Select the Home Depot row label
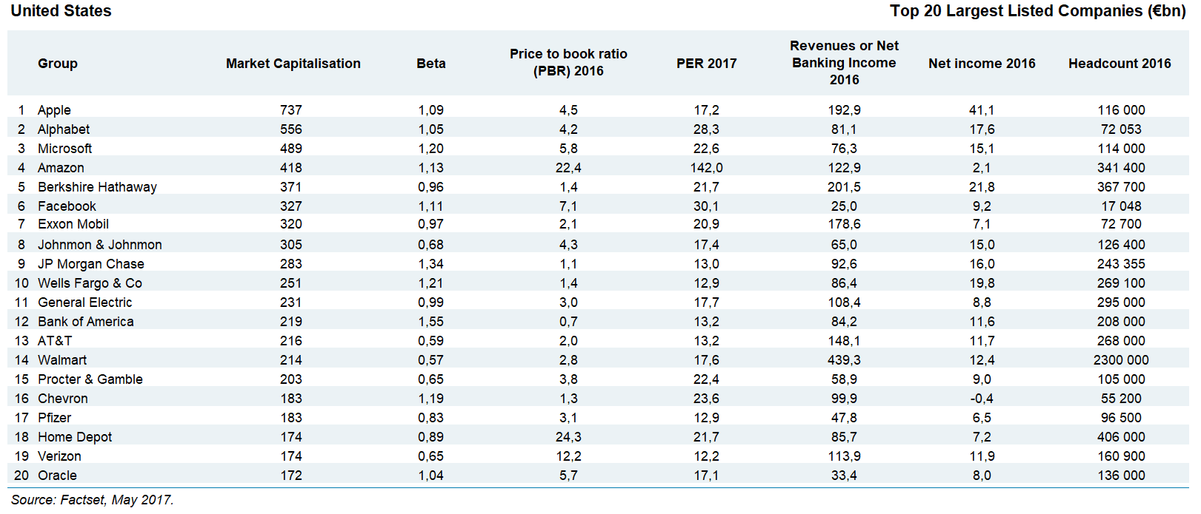The height and width of the screenshot is (514, 1201). [x=75, y=437]
